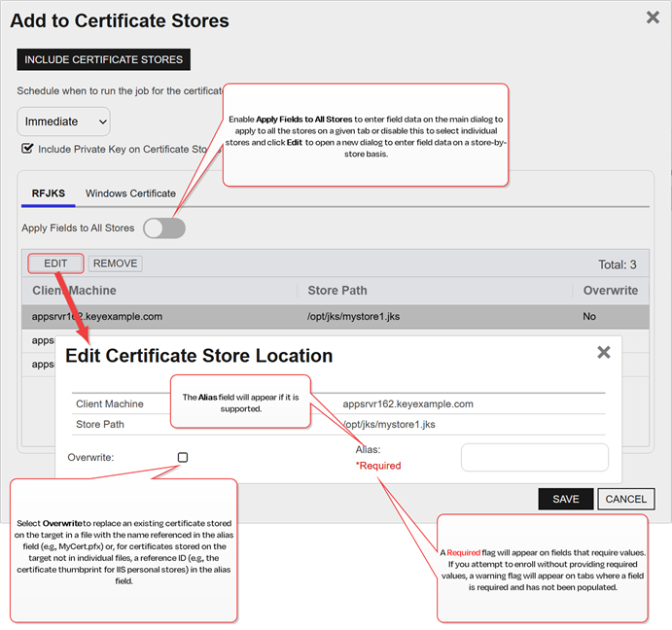Viewport: 672px width, 630px height.
Task: Sort by the Store Path column header
Action: pos(336,290)
